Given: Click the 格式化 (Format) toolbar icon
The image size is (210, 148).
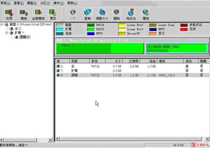Looking at the screenshot, I should 131,15.
